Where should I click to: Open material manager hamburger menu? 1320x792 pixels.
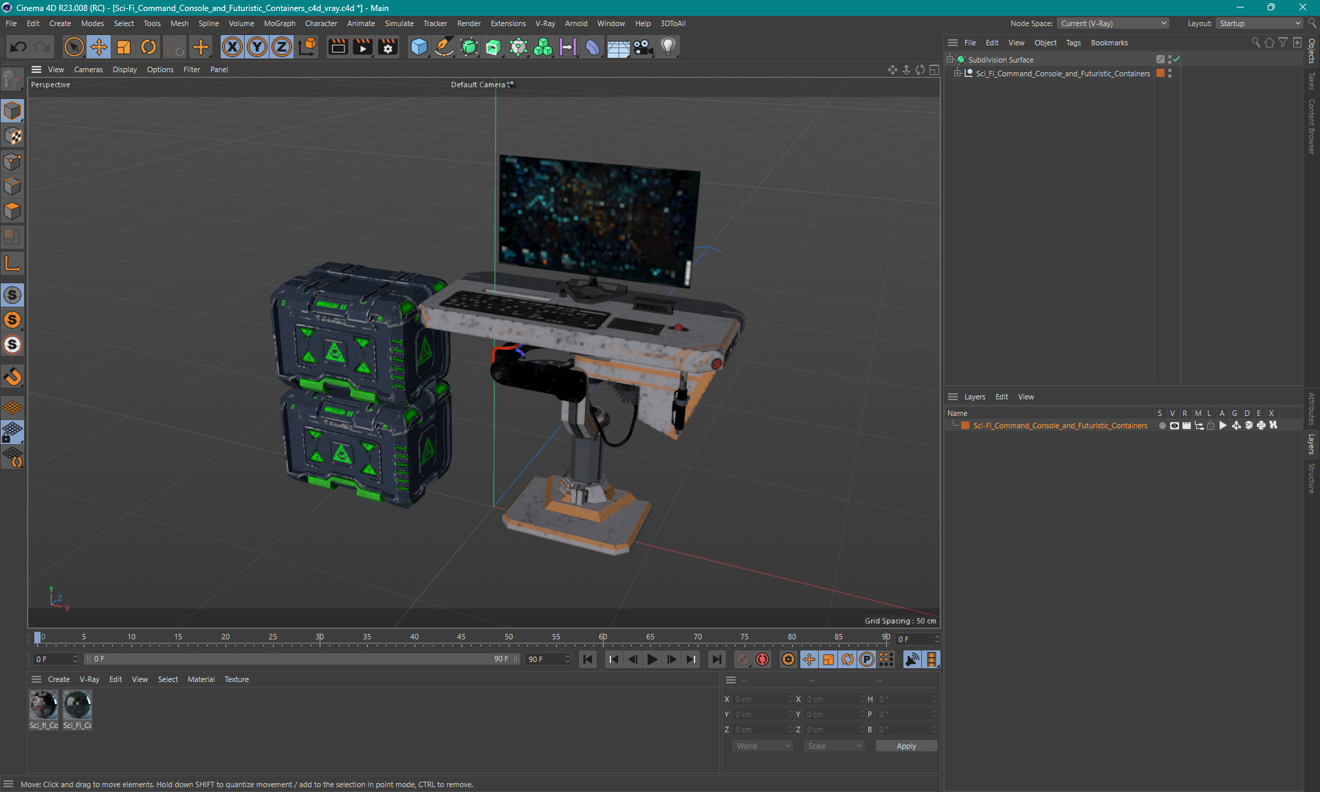[36, 679]
